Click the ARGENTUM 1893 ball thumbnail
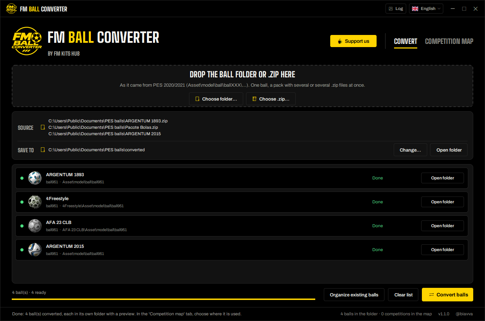Screen dimensions: 485x321 coord(35,178)
